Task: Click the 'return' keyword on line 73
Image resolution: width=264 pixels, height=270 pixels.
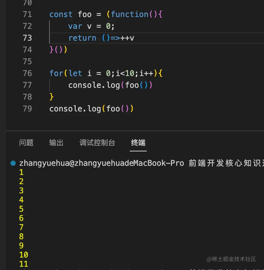Action: 82,38
